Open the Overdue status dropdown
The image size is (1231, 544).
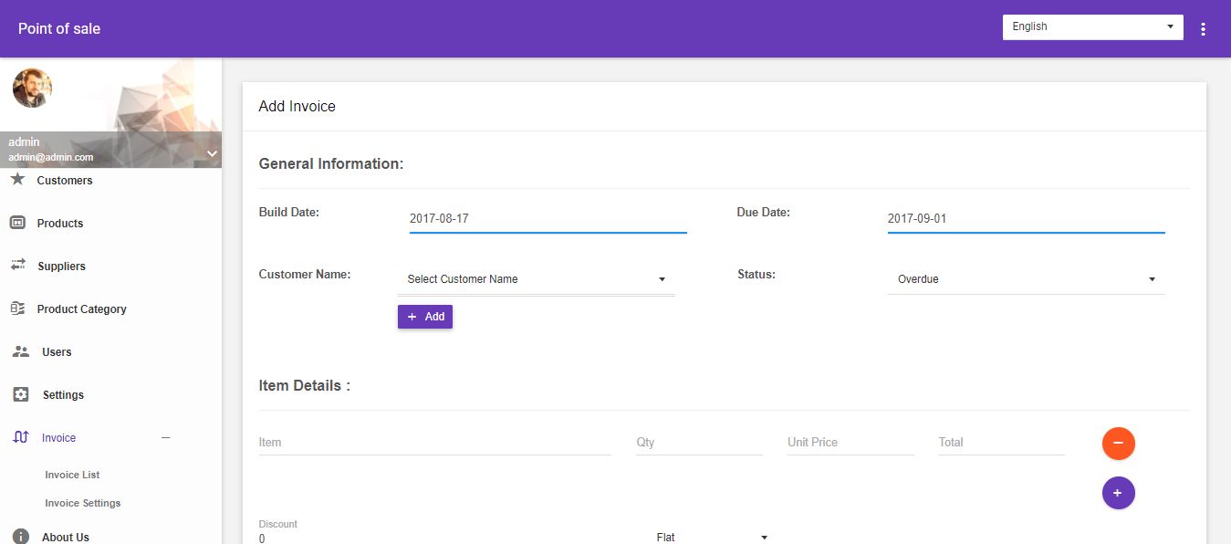point(1026,279)
